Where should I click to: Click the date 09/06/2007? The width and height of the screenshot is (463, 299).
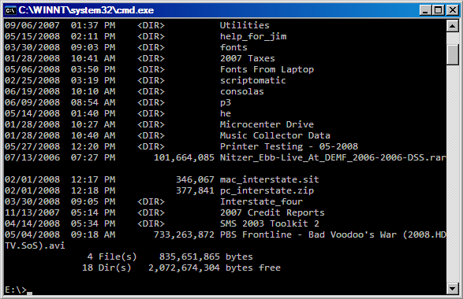pos(32,25)
